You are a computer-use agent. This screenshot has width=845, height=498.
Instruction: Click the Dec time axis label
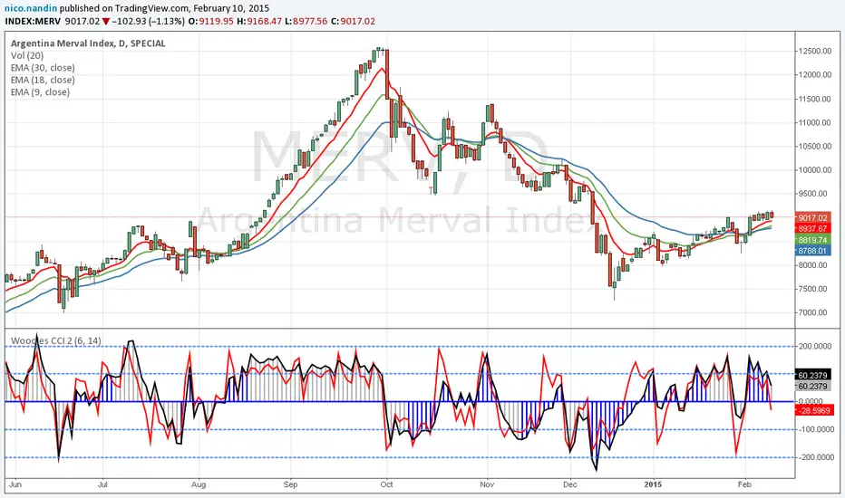pyautogui.click(x=570, y=484)
